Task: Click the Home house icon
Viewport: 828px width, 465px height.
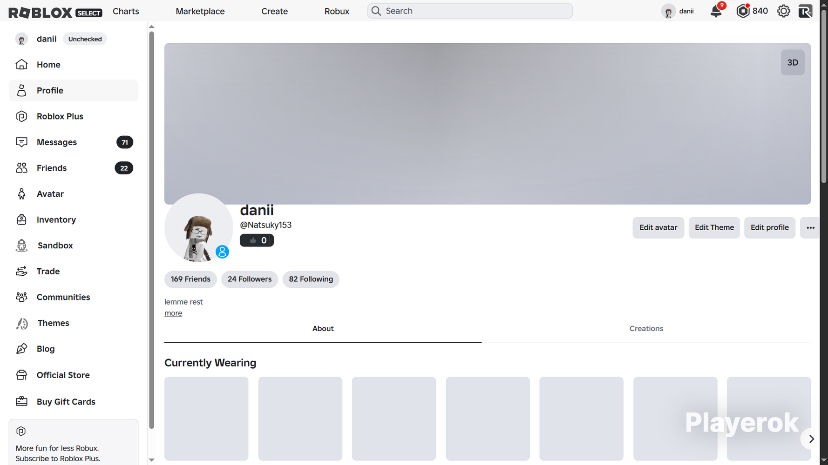Action: tap(21, 65)
